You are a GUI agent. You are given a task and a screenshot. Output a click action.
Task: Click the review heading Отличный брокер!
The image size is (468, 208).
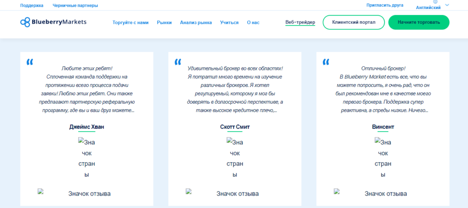383,68
